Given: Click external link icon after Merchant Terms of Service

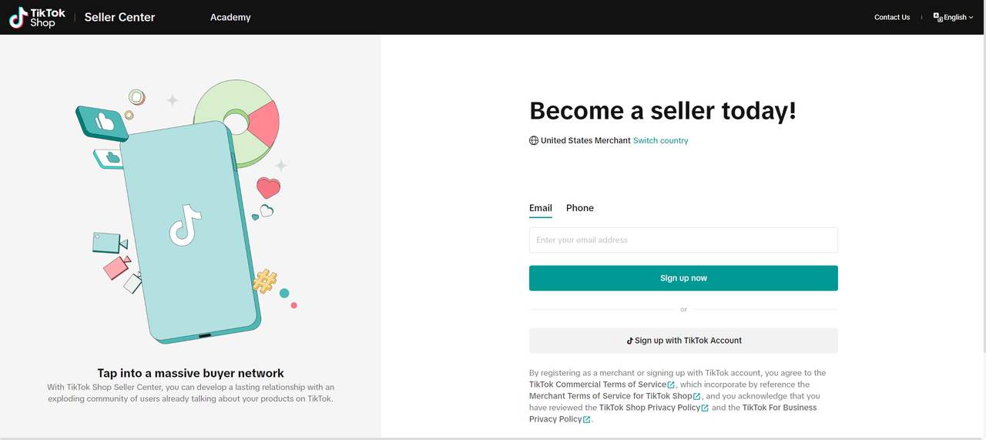Looking at the screenshot, I should pos(697,396).
